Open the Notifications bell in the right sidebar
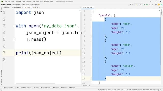The height and width of the screenshot is (91, 163). [162, 8]
